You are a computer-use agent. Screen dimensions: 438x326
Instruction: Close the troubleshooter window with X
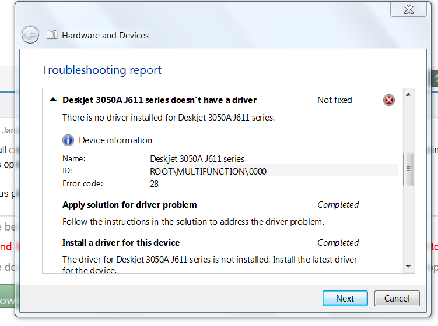408,9
